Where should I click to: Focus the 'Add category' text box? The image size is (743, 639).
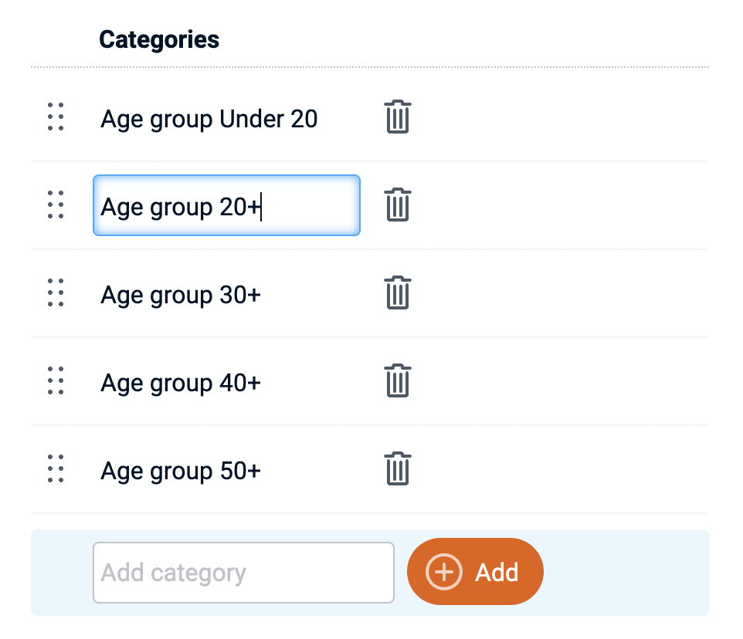click(x=243, y=573)
